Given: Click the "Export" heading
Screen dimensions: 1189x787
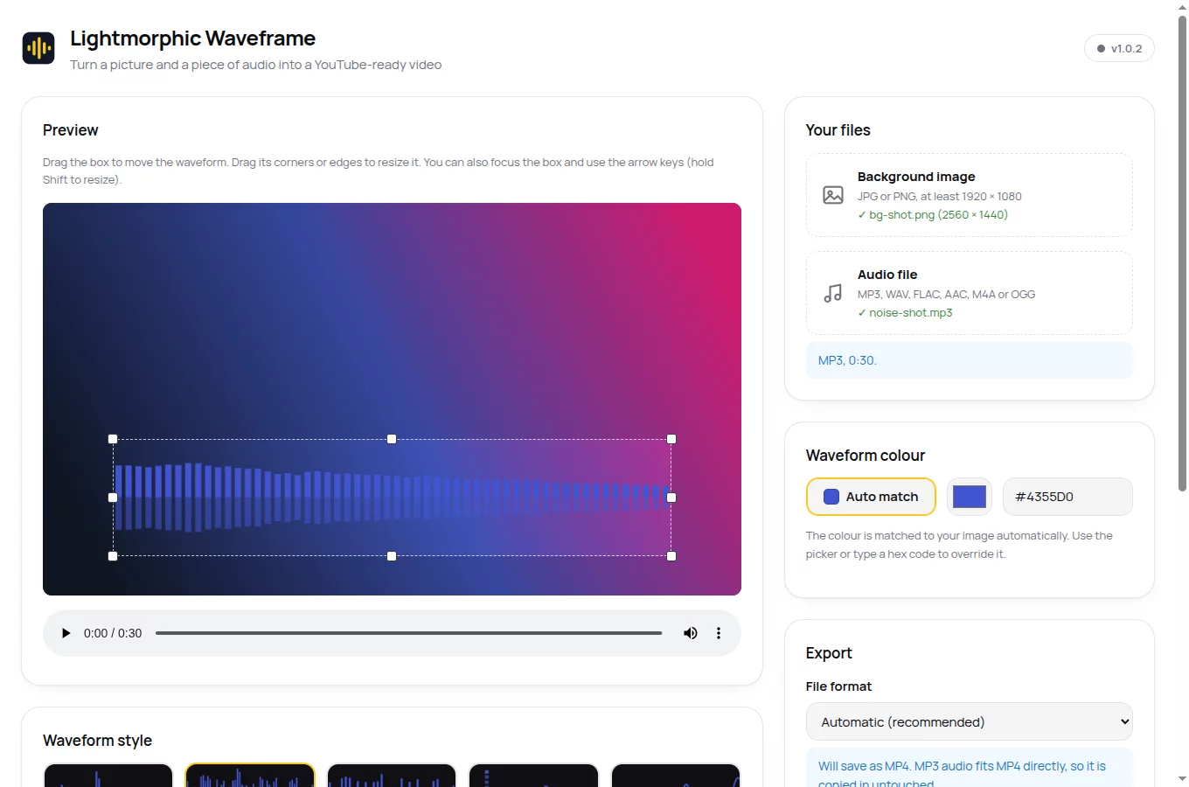Looking at the screenshot, I should point(828,653).
